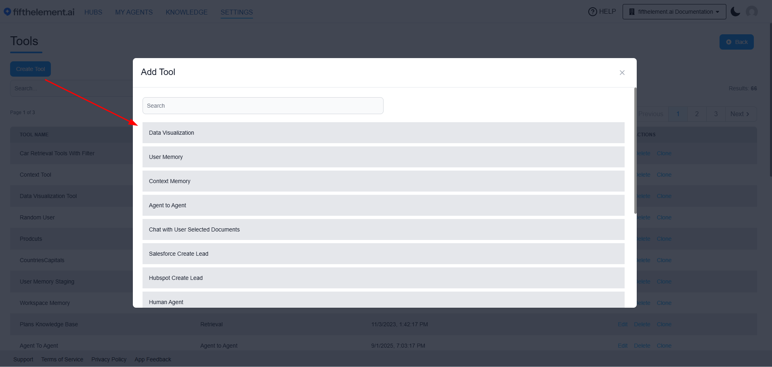This screenshot has width=772, height=367.
Task: Open Terms of Service link
Action: pos(62,359)
